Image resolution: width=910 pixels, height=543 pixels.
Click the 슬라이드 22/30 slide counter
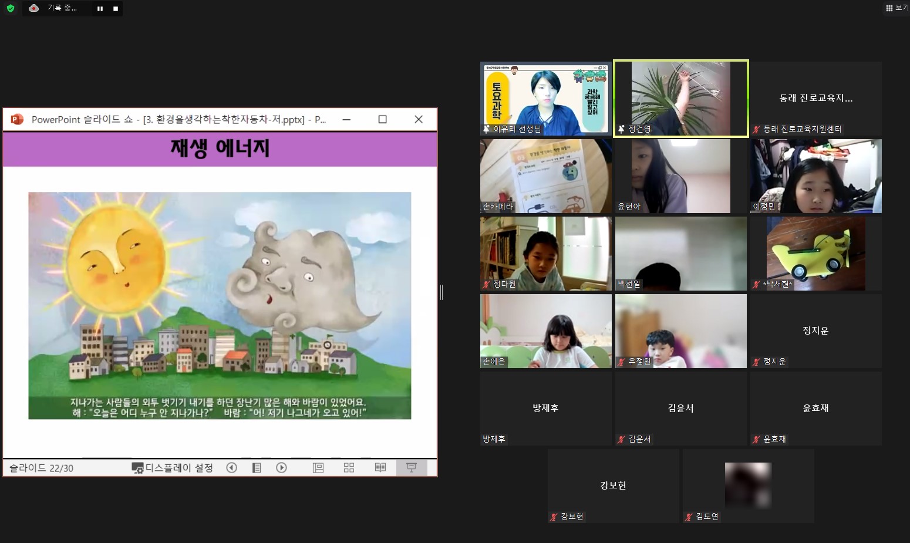41,468
